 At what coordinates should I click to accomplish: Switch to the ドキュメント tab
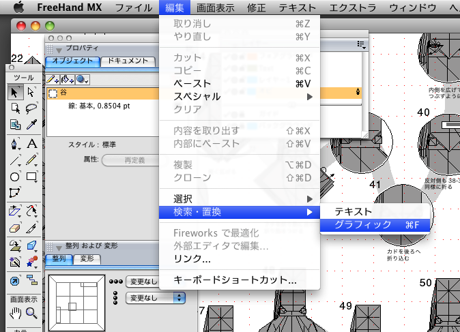click(128, 61)
